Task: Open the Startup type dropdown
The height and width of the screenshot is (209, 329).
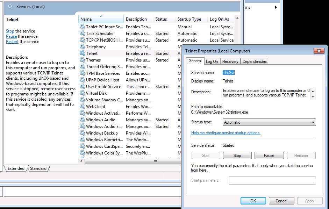Action: (x=269, y=122)
